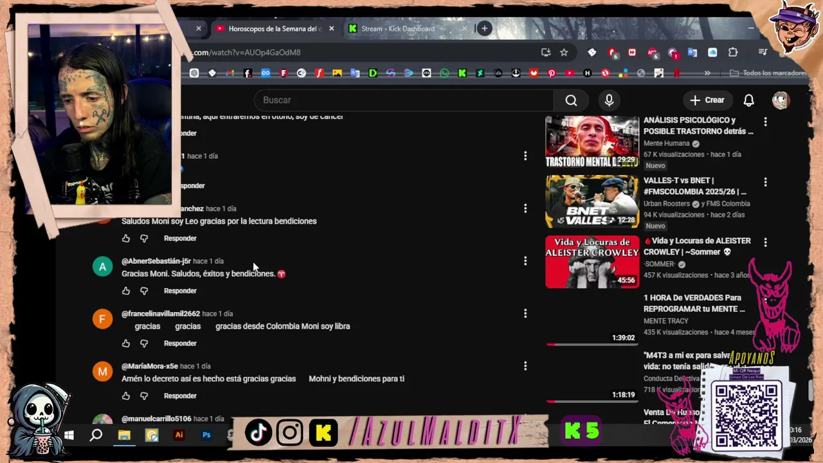Open Windows taskbar search
Viewport: 823px width, 463px height.
coord(96,435)
